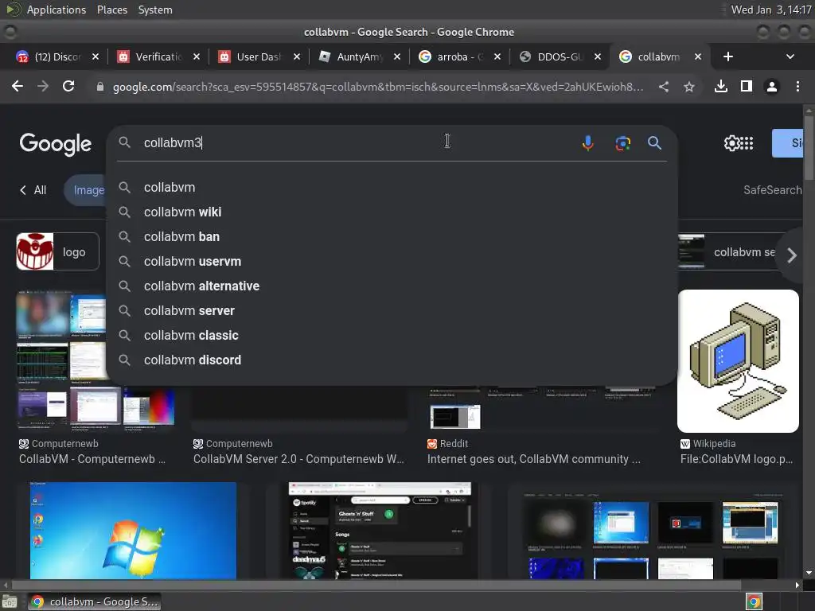
Task: Open the Applications menu
Action: click(57, 10)
